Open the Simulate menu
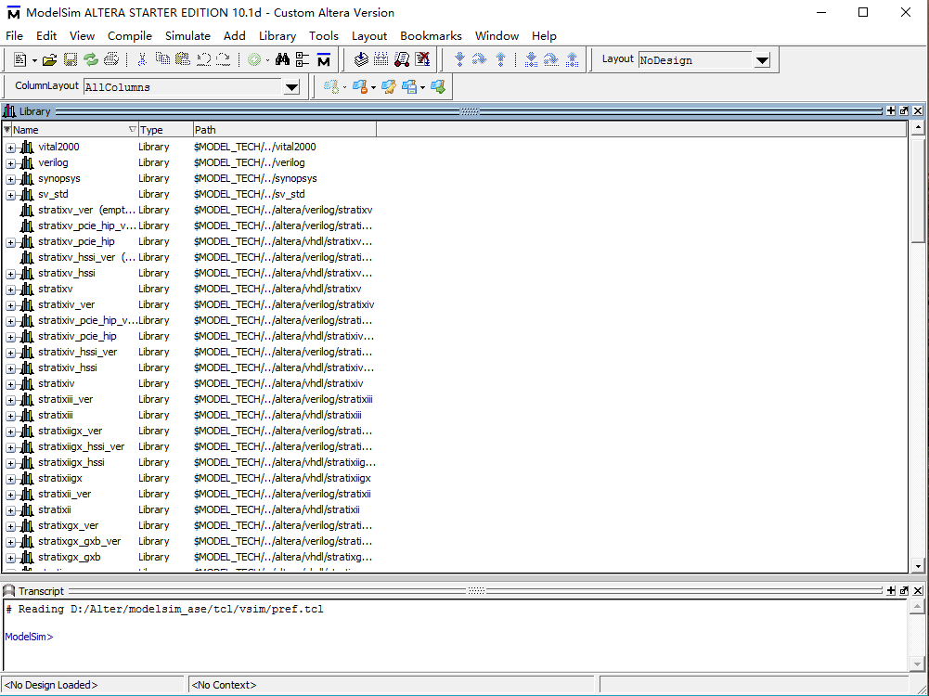The height and width of the screenshot is (696, 929). (187, 36)
